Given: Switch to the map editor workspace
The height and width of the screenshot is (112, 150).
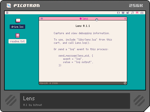Looking at the screenshot, I should point(128,13).
